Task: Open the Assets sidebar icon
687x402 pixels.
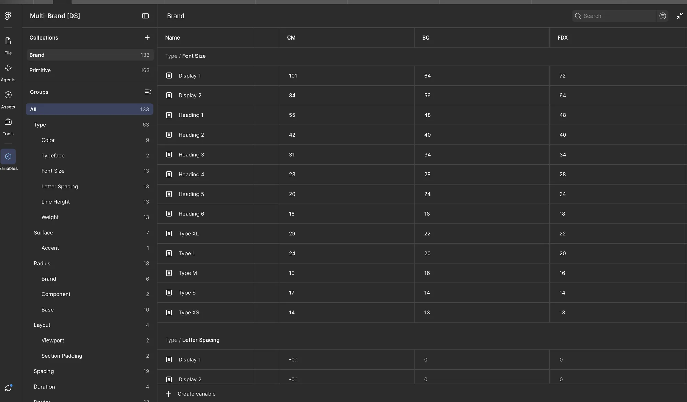Action: [8, 95]
